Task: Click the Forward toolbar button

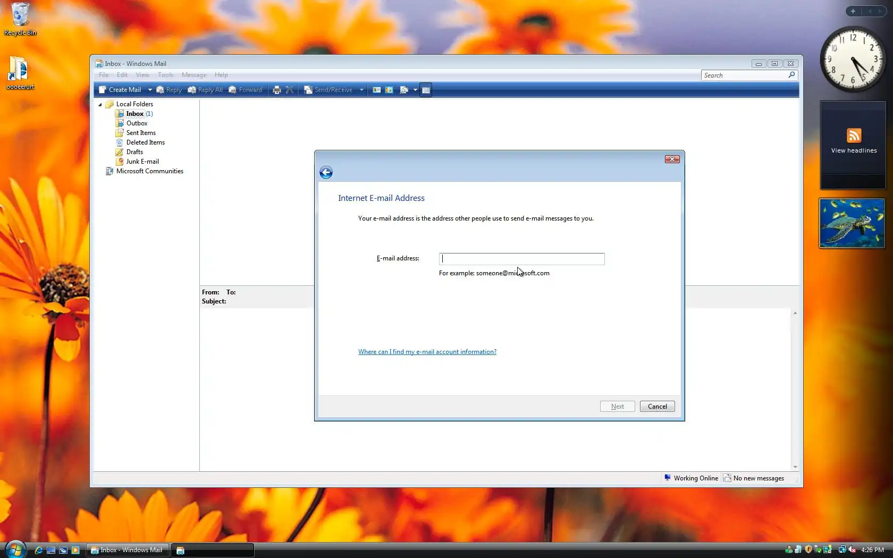Action: (x=246, y=90)
